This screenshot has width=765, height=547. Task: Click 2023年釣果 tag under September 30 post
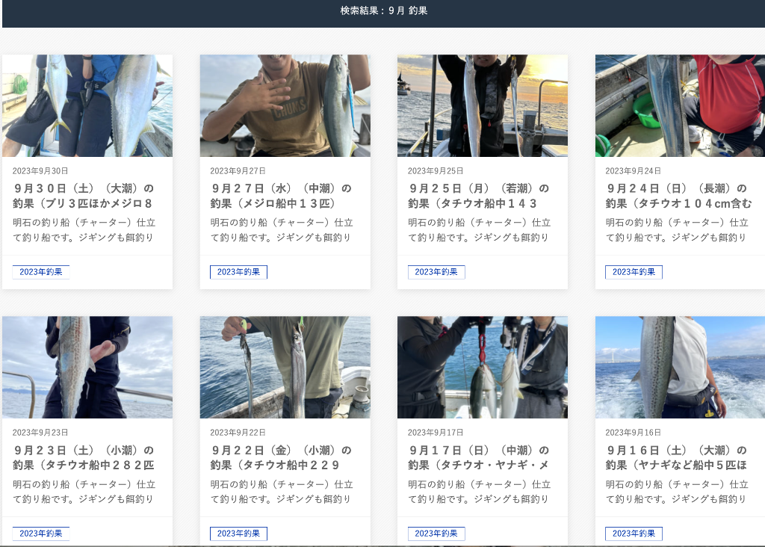click(x=41, y=272)
